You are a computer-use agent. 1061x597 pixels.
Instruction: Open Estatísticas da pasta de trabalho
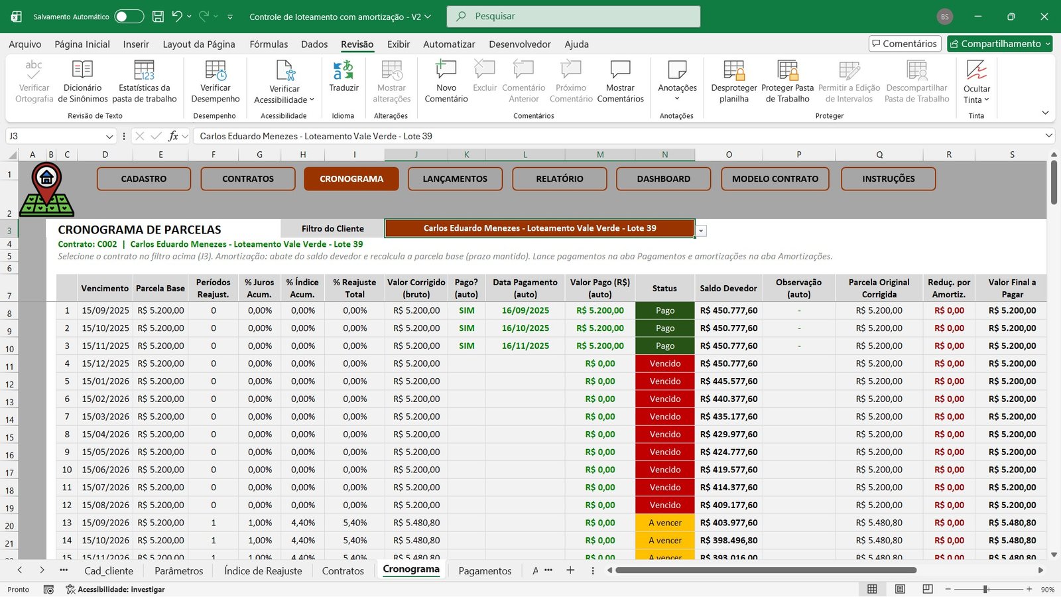click(x=144, y=82)
